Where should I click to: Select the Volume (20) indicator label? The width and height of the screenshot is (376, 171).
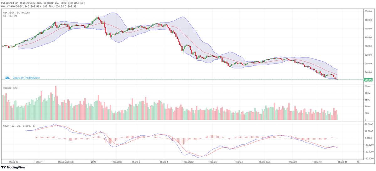(x=11, y=88)
